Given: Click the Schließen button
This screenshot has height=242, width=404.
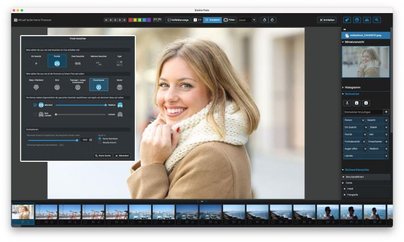Looking at the screenshot, I should pyautogui.click(x=327, y=20).
